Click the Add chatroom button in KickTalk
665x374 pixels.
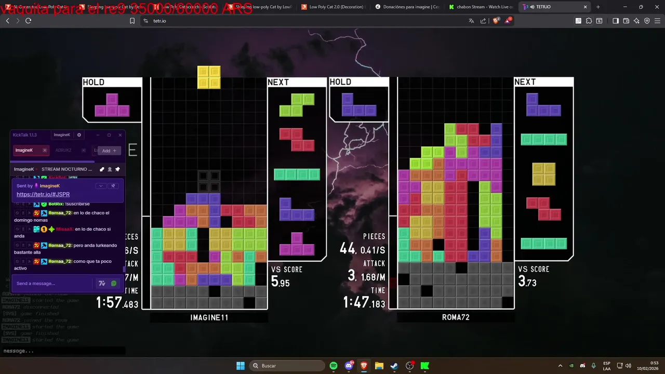[109, 151]
